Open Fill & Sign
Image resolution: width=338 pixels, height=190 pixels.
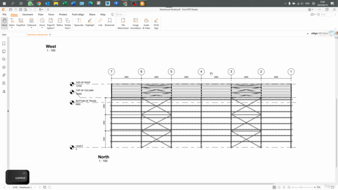click(x=156, y=23)
